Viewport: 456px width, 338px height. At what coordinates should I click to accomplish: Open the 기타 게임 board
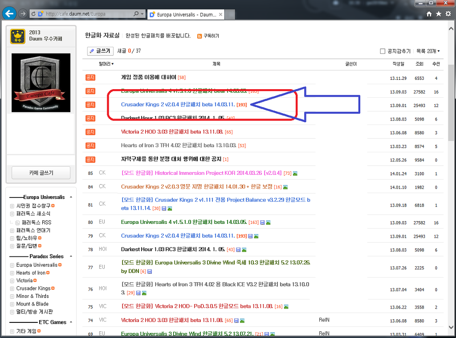26,331
